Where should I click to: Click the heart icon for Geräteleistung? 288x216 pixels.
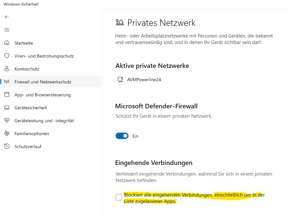point(7,121)
